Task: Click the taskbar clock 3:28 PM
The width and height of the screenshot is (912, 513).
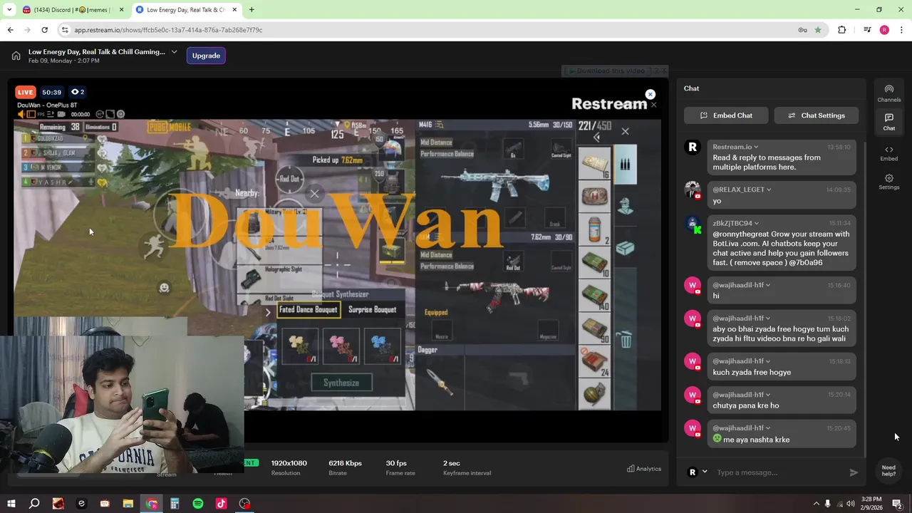Action: pos(871,499)
